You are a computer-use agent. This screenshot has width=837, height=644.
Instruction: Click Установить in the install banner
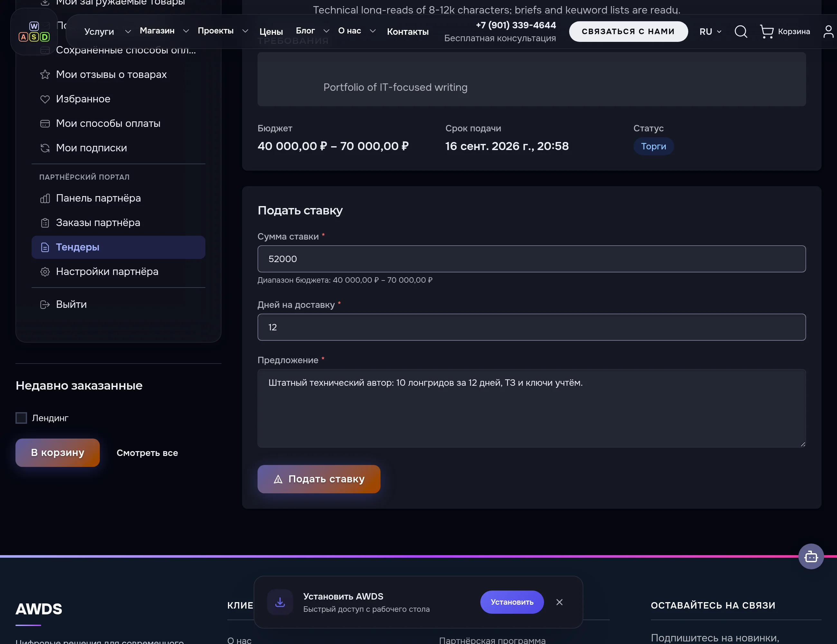click(x=512, y=602)
